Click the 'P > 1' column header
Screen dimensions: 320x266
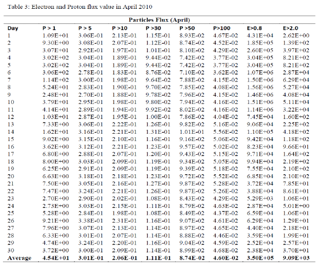[49, 28]
